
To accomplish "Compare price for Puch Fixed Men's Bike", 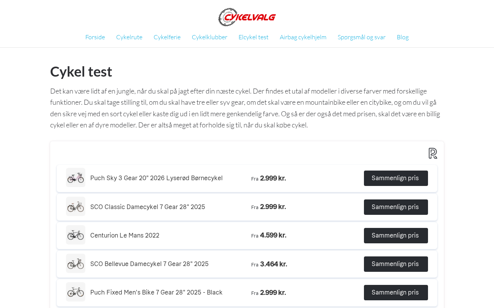I will 396,293.
